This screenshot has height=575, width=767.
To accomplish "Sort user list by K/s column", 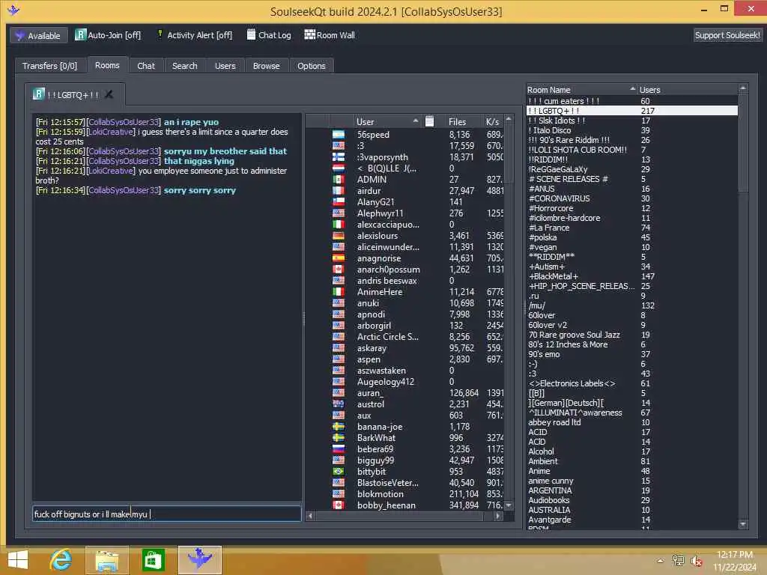I will (x=492, y=121).
